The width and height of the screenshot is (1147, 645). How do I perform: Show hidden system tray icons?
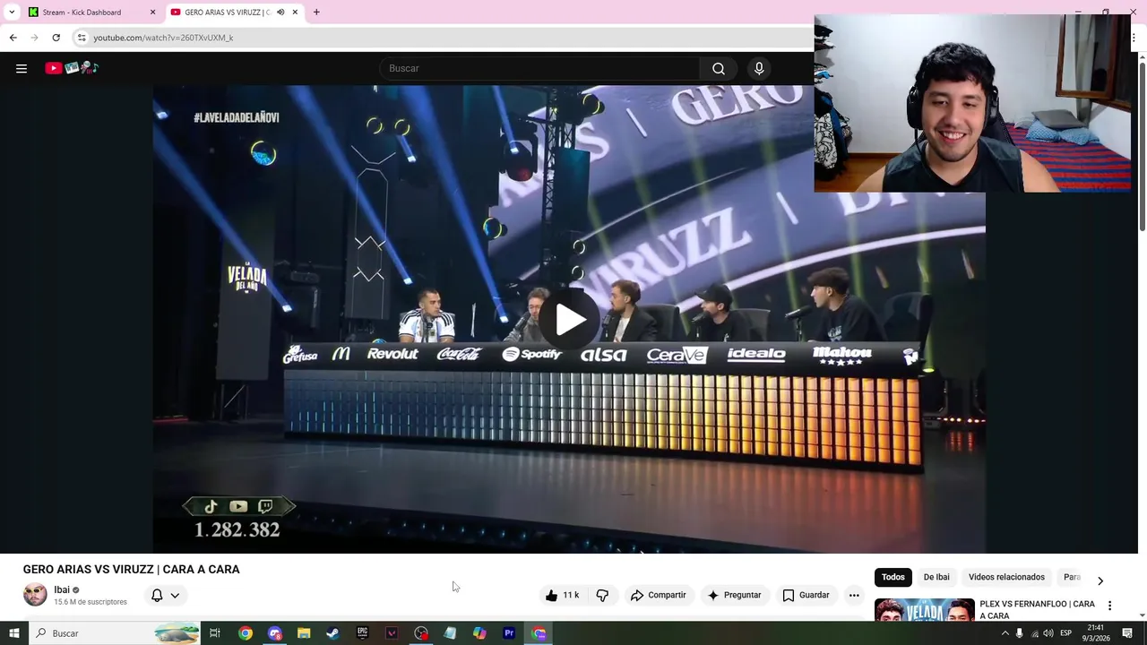point(1005,633)
